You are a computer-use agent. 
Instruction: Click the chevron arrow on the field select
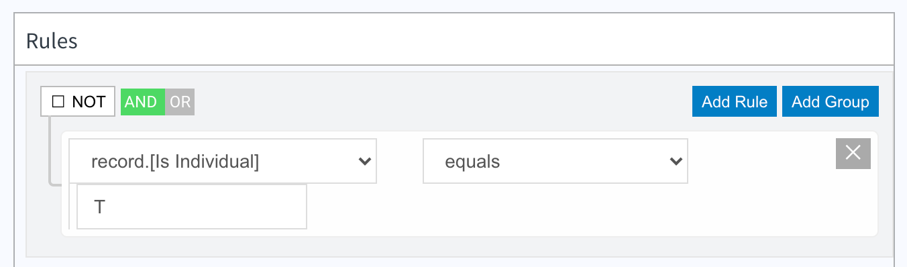click(365, 161)
